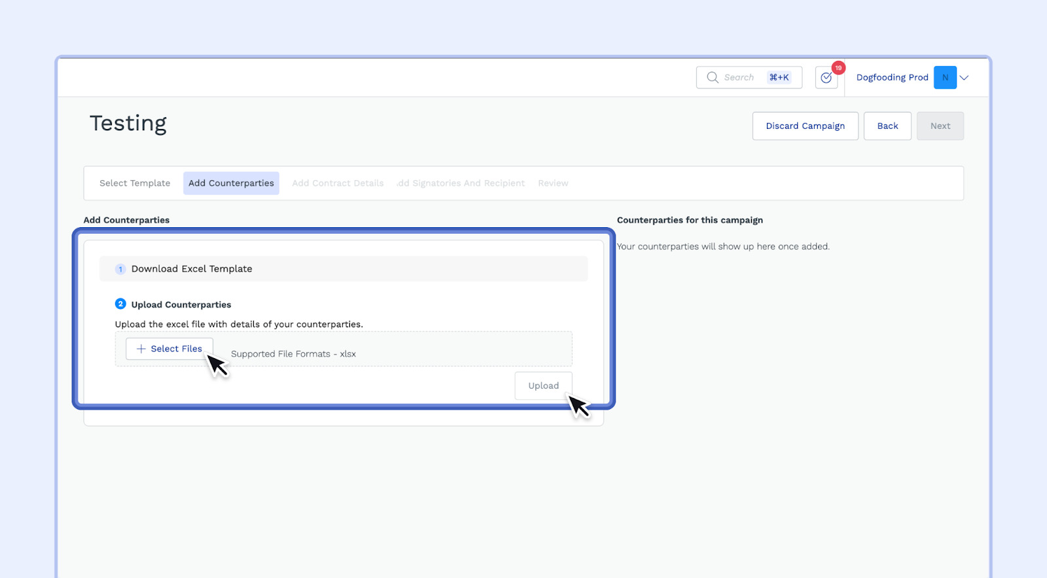Switch to the Select Template tab
1047x578 pixels.
135,183
